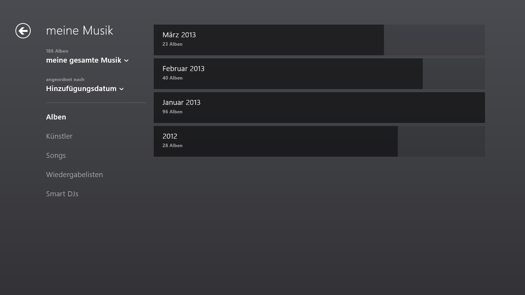Click the chevron beside 'Hinzufügungsdatum'

(121, 89)
